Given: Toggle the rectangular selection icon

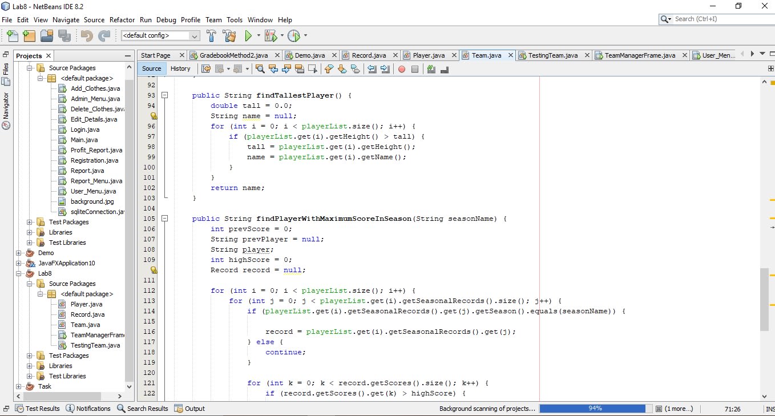Looking at the screenshot, I should [x=312, y=69].
